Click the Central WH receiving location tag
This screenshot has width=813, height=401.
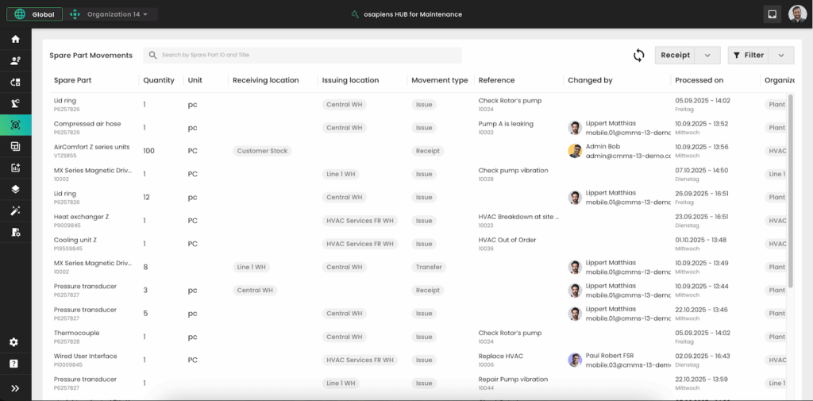point(255,291)
